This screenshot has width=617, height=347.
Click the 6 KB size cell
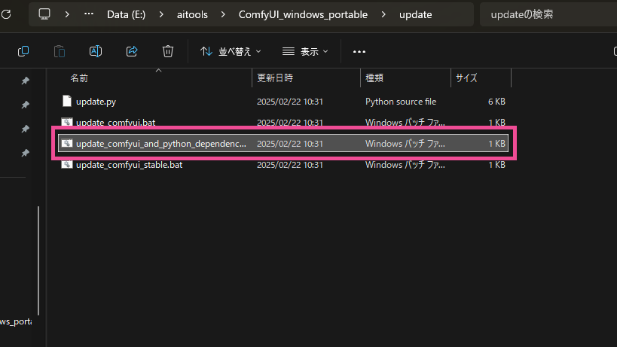click(x=496, y=102)
